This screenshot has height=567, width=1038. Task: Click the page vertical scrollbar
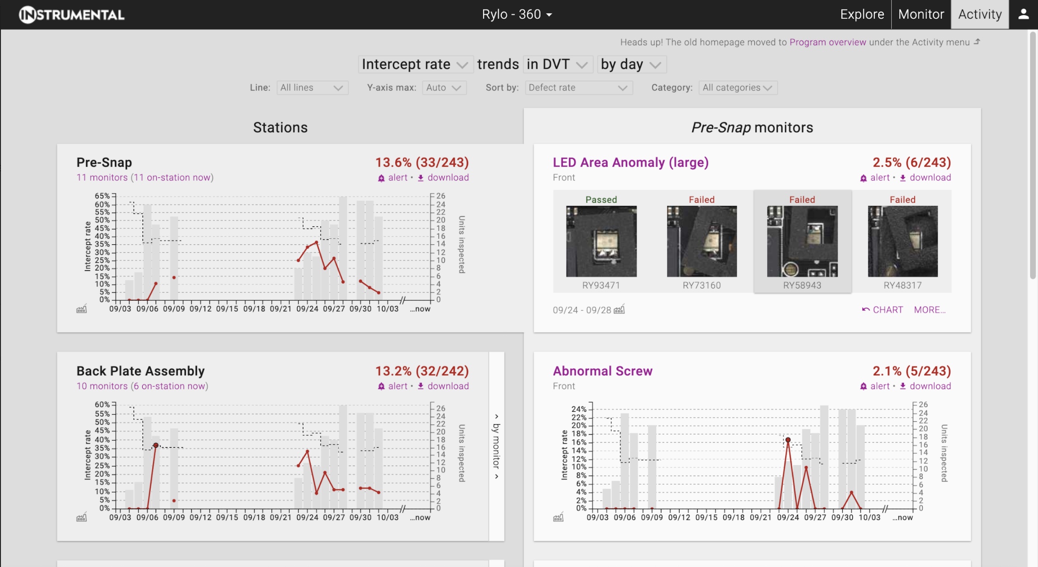tap(1033, 155)
